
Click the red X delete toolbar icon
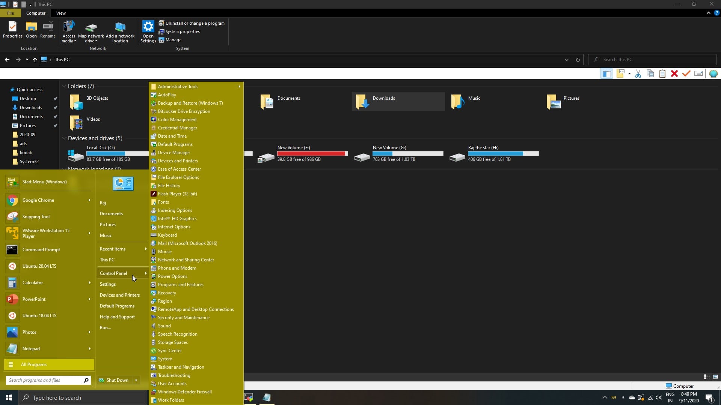(674, 74)
